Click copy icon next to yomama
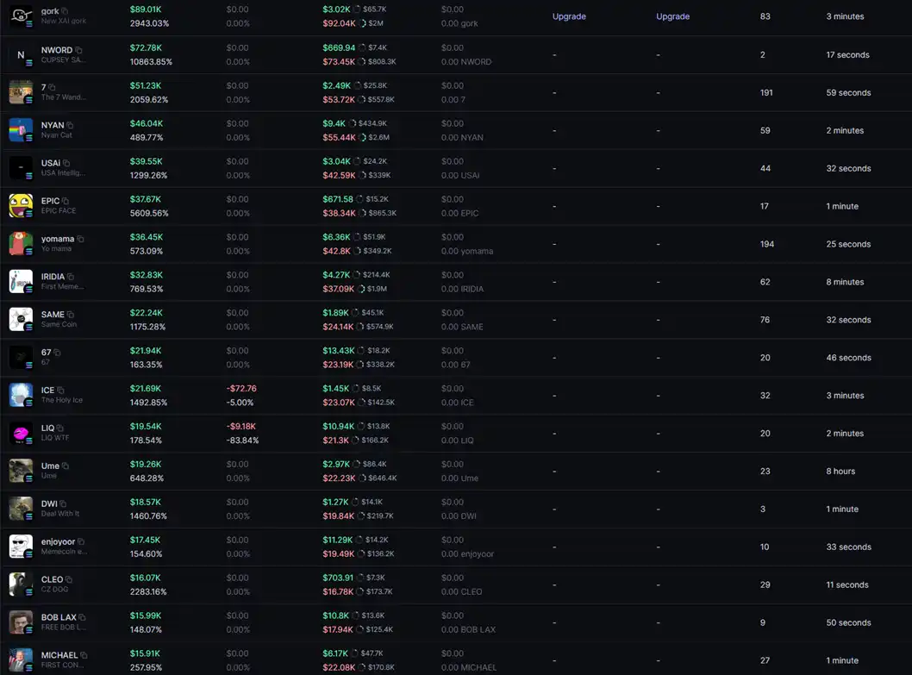 80,239
